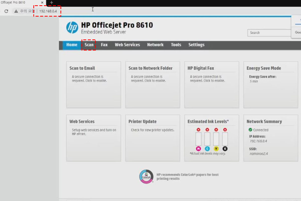
Task: Open the Printer Update tile
Action: pyautogui.click(x=153, y=138)
